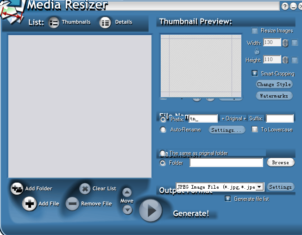Toggle the aspect ratio lock icon

(257, 51)
